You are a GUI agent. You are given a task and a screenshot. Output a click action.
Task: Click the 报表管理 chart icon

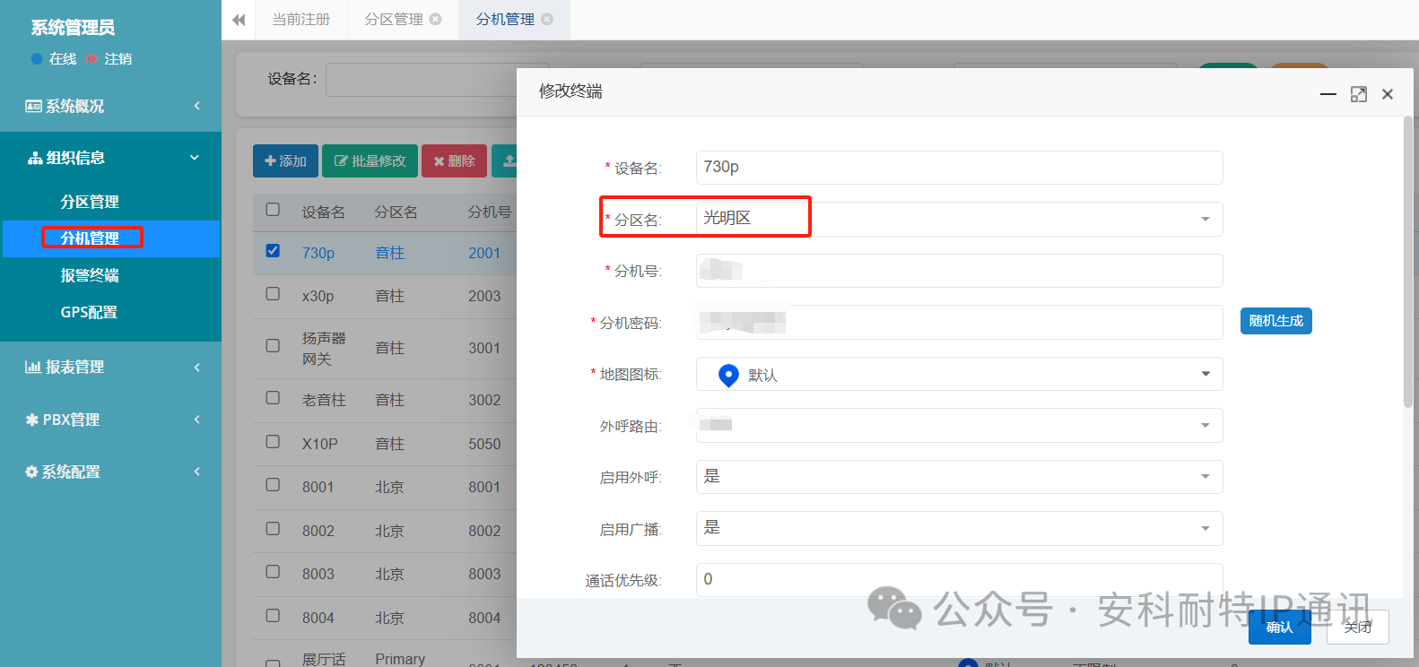32,367
